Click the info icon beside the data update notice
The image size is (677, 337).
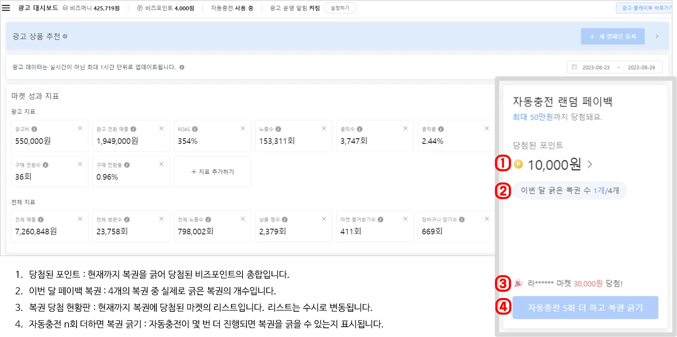coord(182,67)
